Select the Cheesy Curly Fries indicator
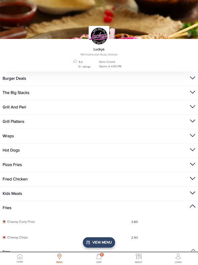Screen dimensions: 198x265 [x=4, y=222]
